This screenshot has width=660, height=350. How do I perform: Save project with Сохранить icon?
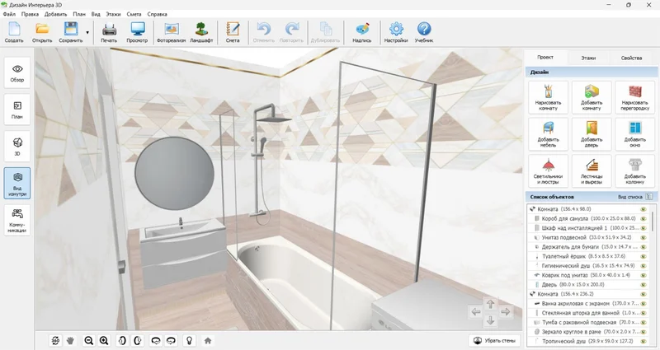(x=70, y=33)
